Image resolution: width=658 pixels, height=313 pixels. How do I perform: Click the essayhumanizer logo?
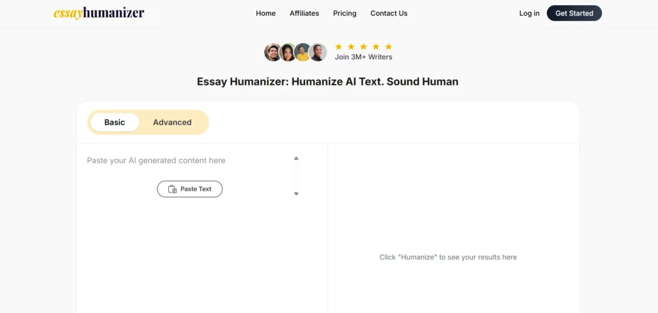tap(98, 13)
